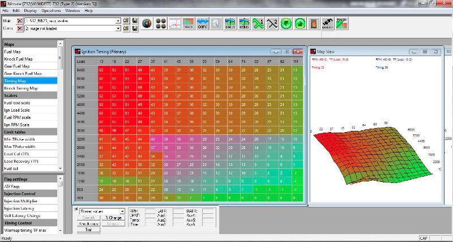
Task: Click the blue COPY arrows icon
Action: point(203,23)
